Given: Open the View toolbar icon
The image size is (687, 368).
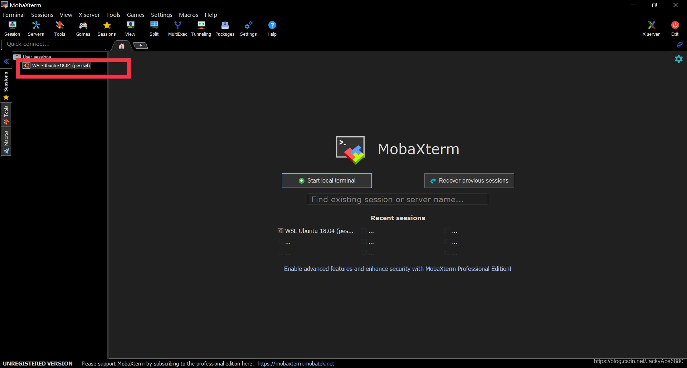Looking at the screenshot, I should 130,29.
